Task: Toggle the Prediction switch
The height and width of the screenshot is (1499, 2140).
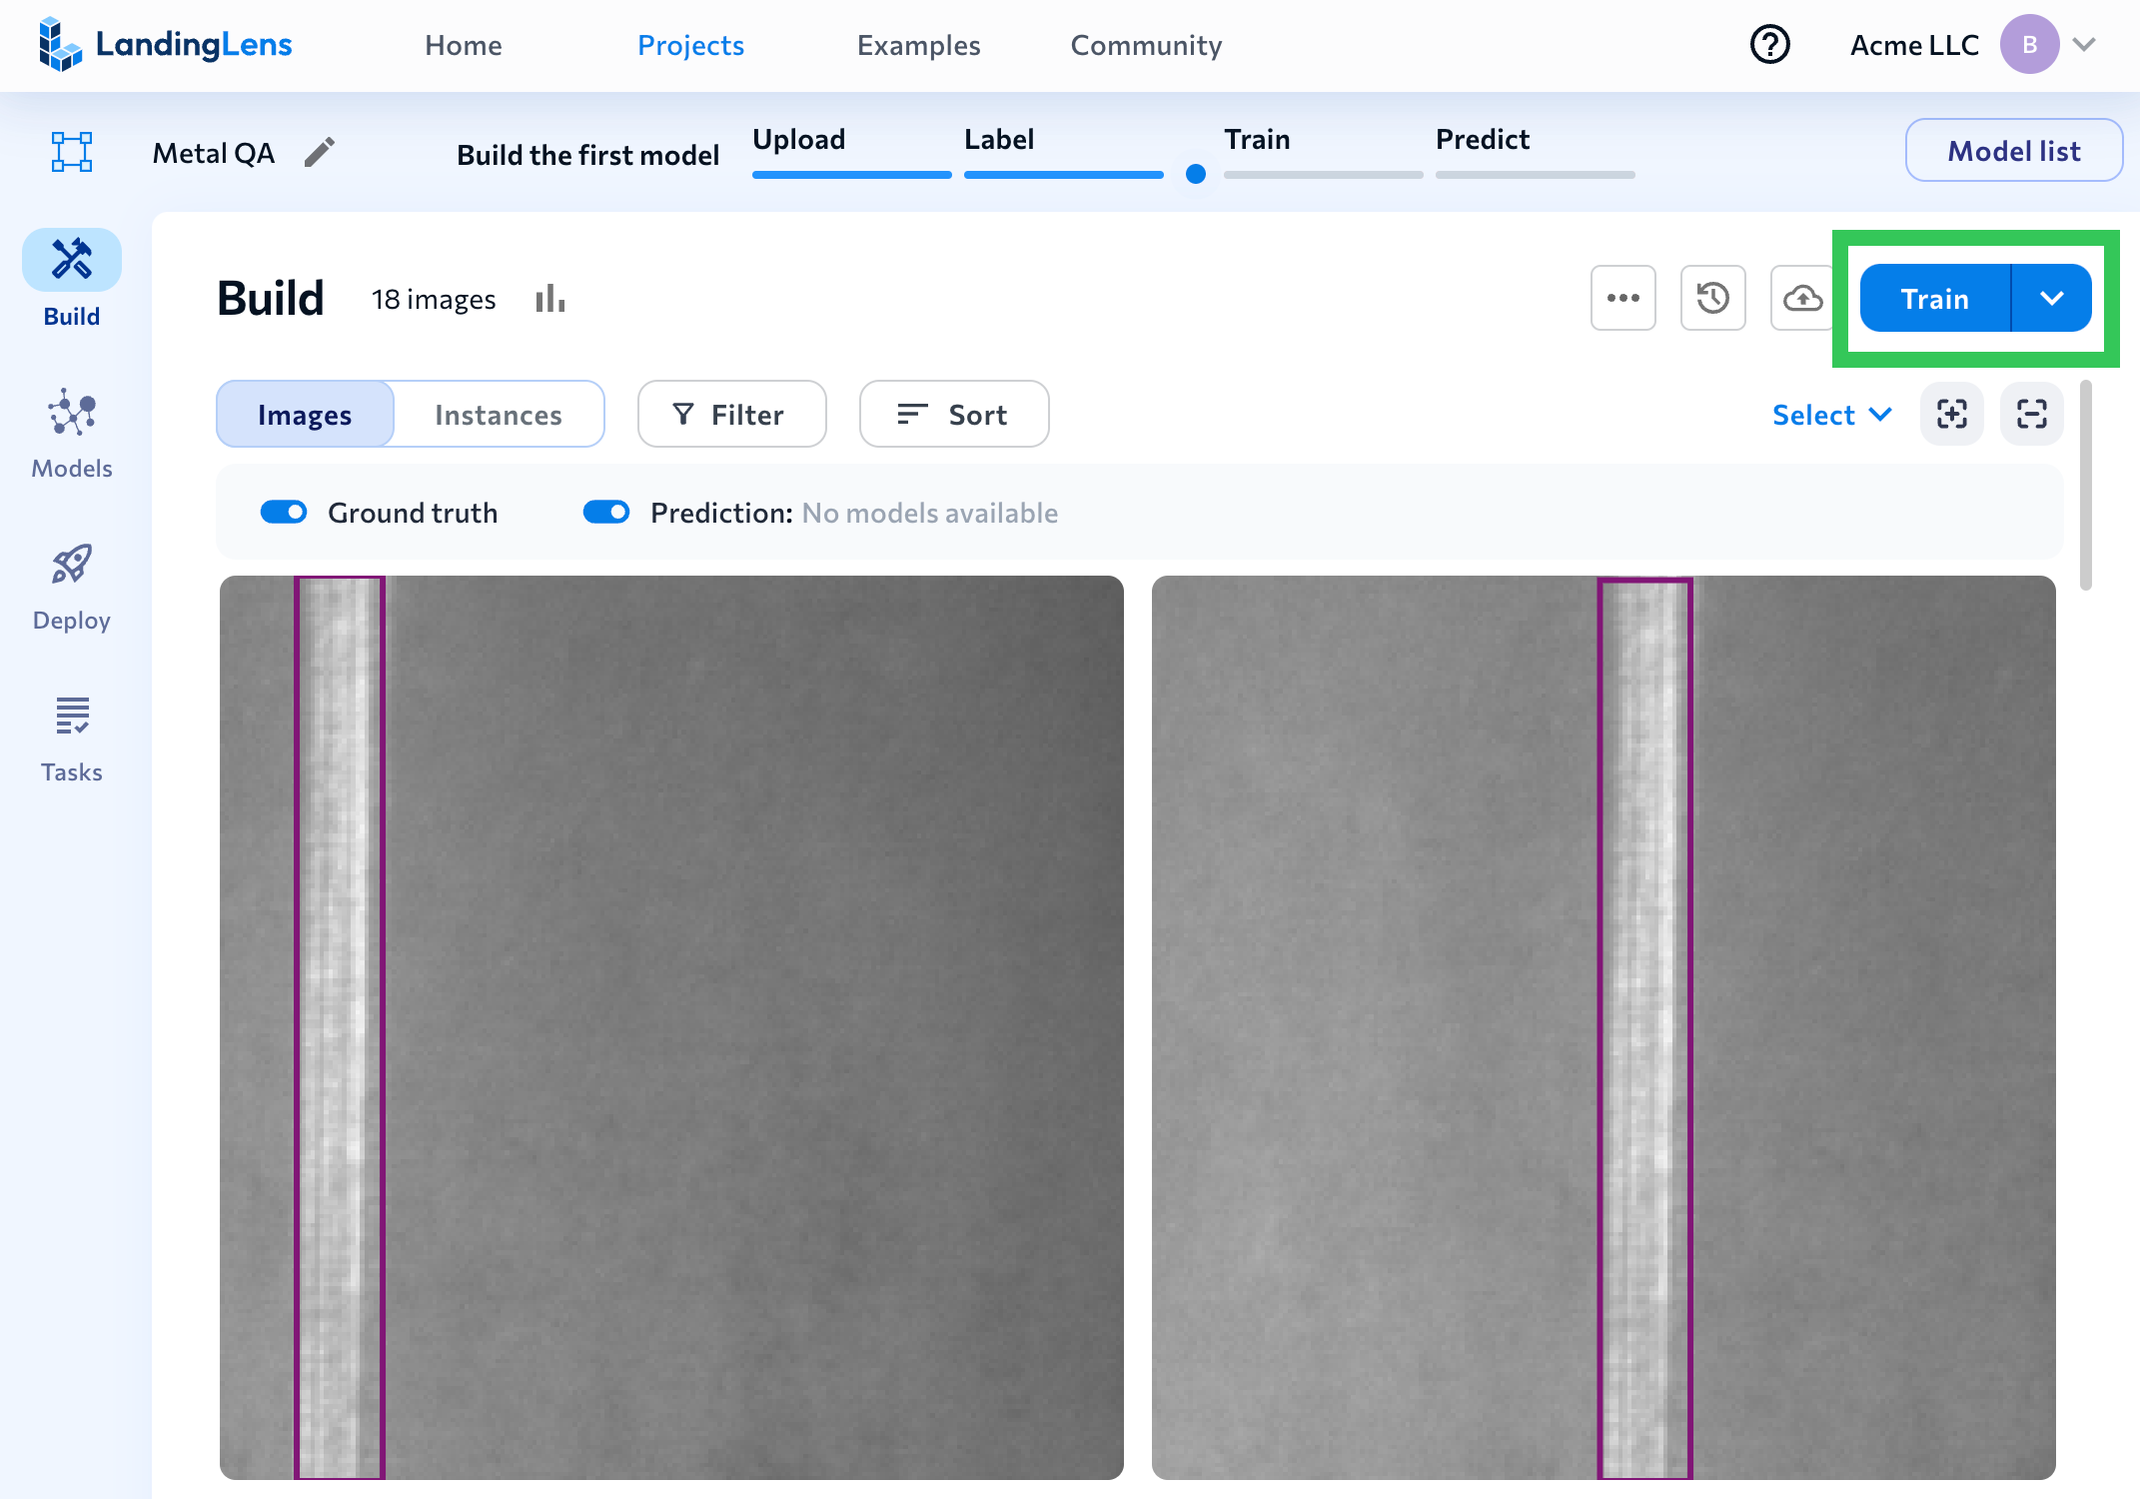Action: click(x=606, y=513)
